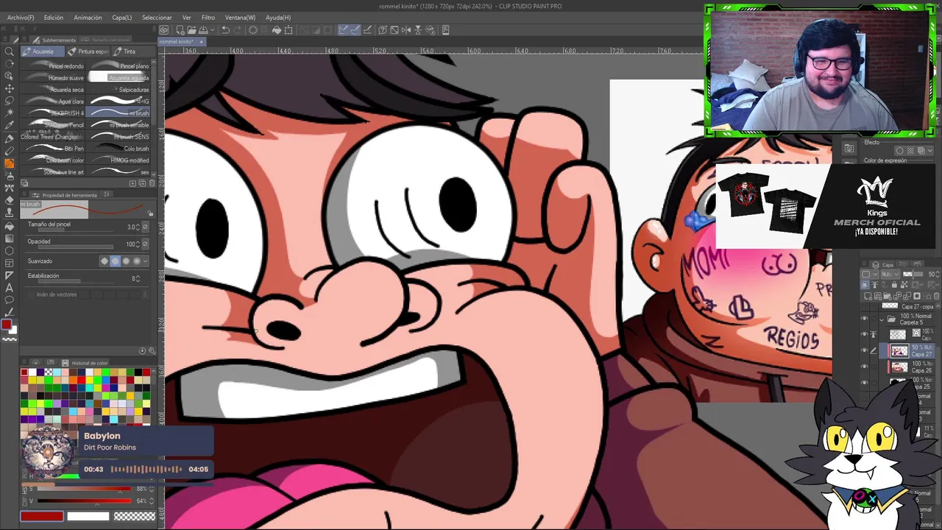Click the New document icon
The width and height of the screenshot is (942, 530).
coord(179,30)
